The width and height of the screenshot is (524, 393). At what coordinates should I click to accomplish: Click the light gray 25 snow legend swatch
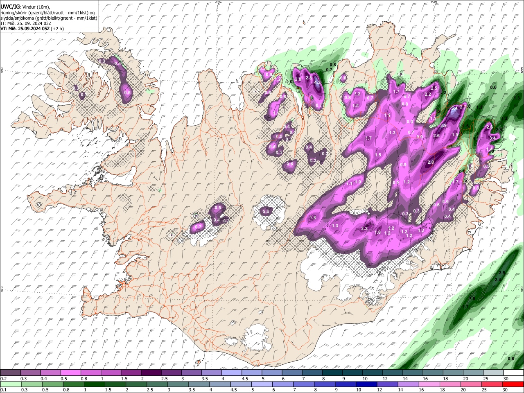[x=493, y=373]
